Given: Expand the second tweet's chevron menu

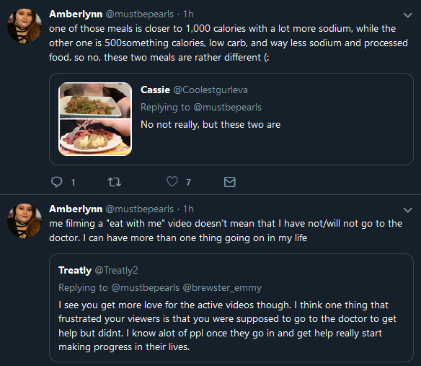Looking at the screenshot, I should pos(407,210).
